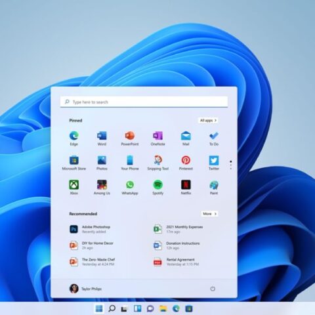Go to the third pinned page dot
This screenshot has height=315, width=315.
pos(231,169)
